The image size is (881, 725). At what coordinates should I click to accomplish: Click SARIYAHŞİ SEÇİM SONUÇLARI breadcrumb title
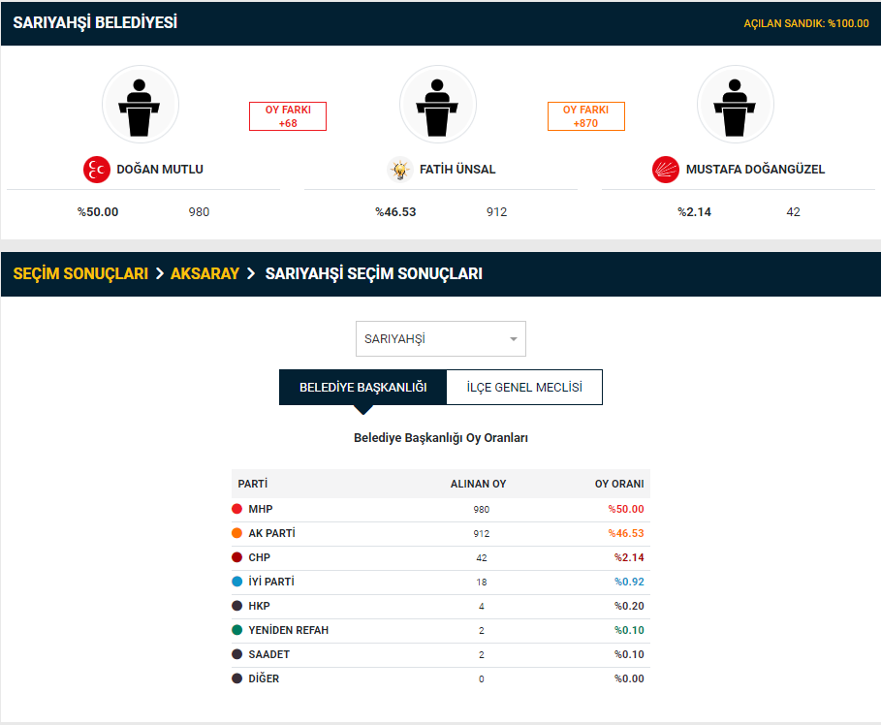pos(374,273)
